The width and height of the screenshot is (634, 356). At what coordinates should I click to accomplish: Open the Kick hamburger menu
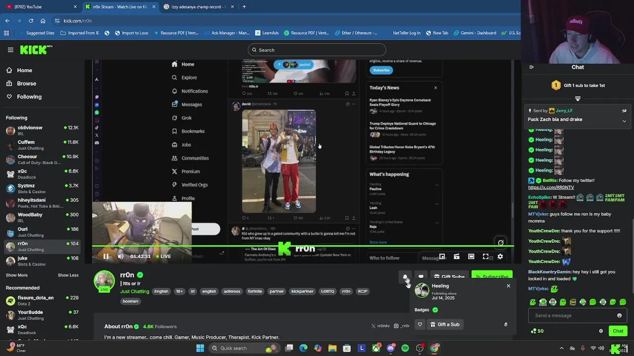tap(10, 50)
